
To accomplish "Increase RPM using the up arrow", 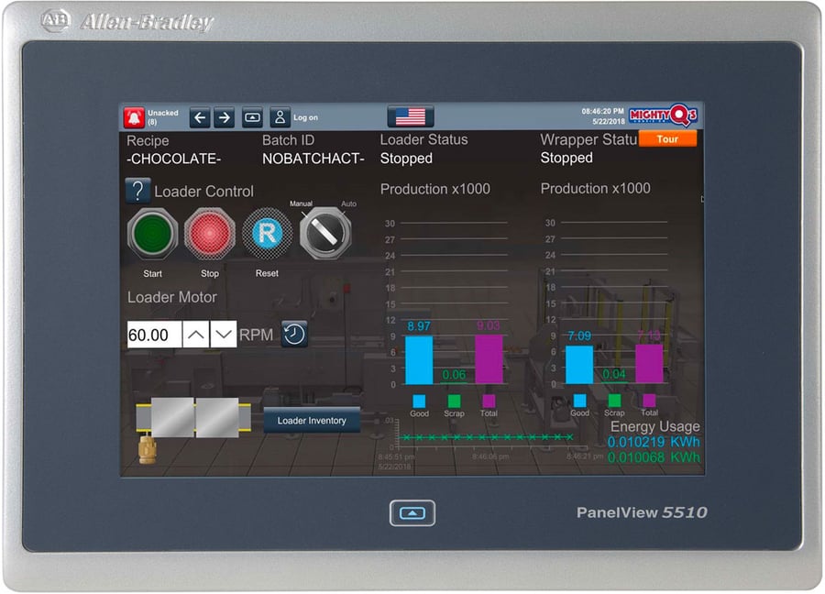I will click(x=195, y=335).
